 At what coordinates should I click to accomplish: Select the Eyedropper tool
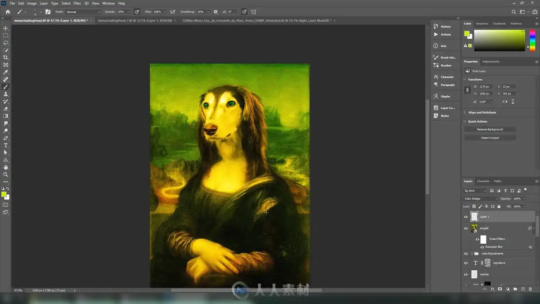(x=6, y=72)
